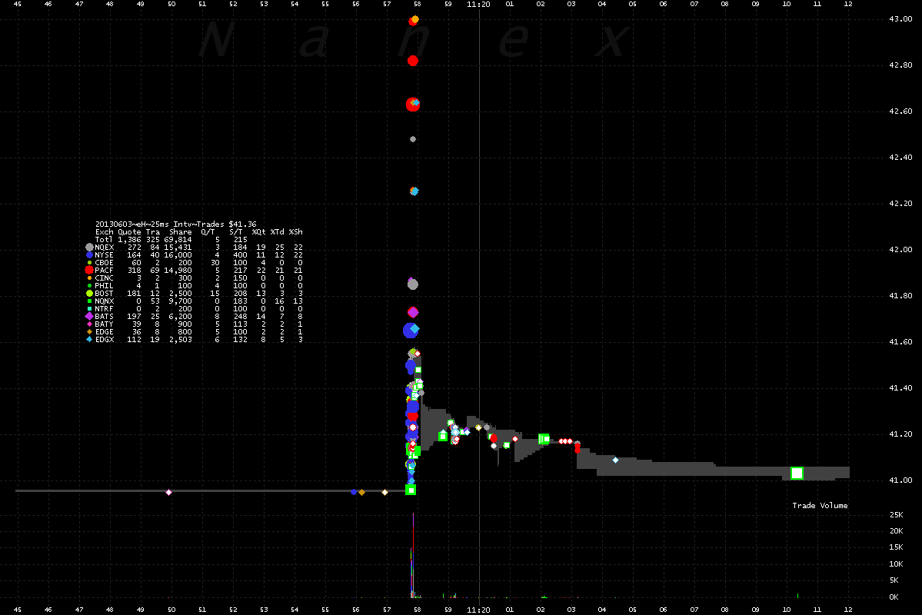Select the cyan EDGX legend diamond
Screen dimensions: 922x615
[x=89, y=339]
